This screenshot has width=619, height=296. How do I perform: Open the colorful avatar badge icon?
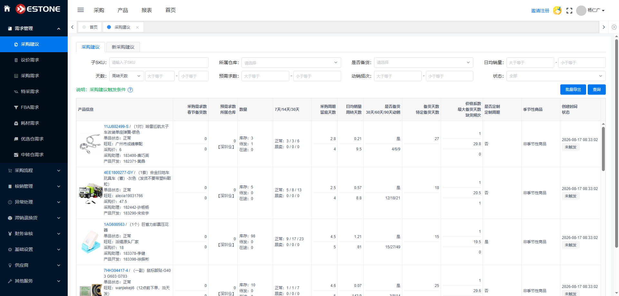557,11
